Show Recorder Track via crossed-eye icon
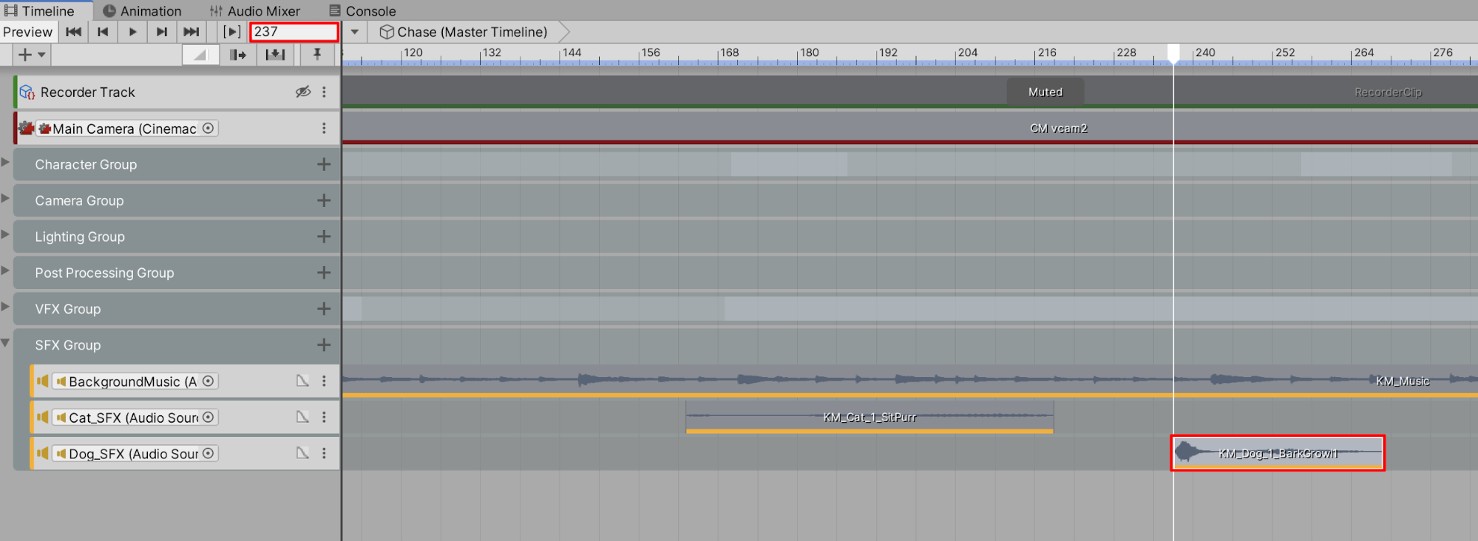 302,92
